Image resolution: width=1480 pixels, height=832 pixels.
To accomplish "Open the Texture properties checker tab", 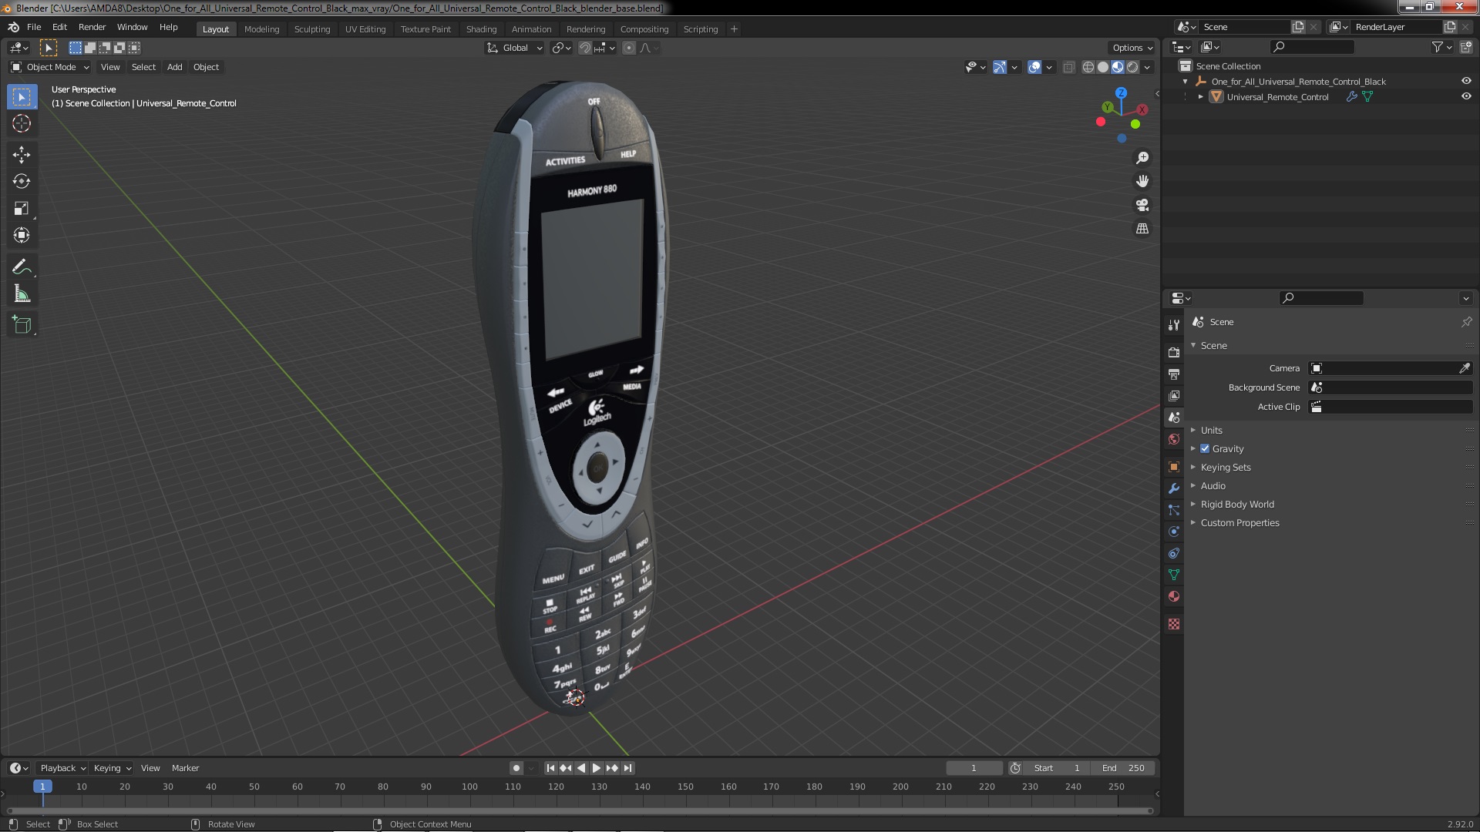I will coord(1174,624).
